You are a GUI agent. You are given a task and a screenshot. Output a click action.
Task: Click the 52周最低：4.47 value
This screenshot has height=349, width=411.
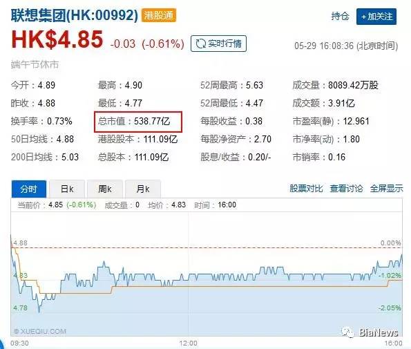(x=231, y=103)
